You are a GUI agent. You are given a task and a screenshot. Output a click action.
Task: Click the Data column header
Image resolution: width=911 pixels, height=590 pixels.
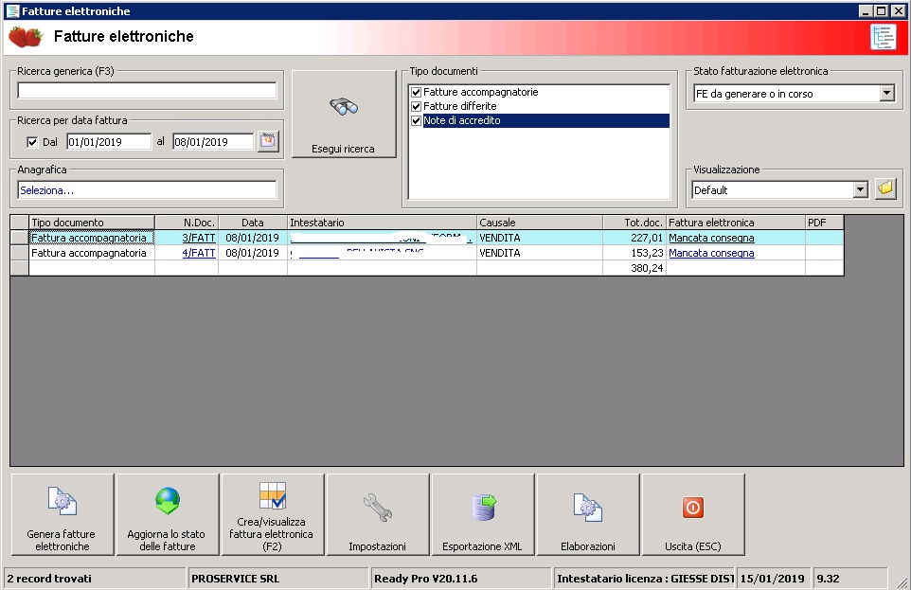(x=253, y=223)
